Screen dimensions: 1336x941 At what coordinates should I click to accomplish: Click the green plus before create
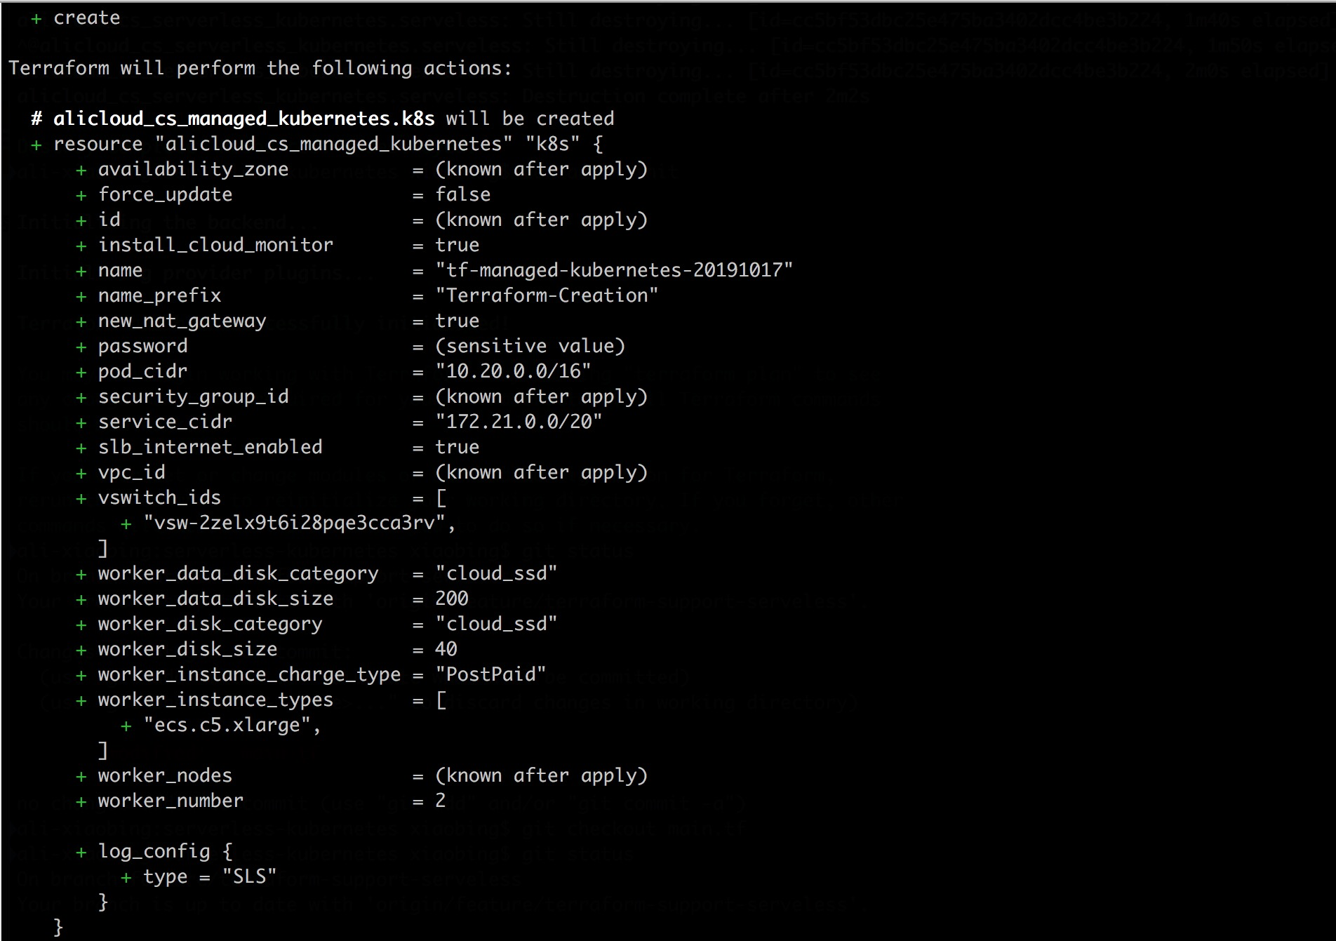click(x=36, y=19)
